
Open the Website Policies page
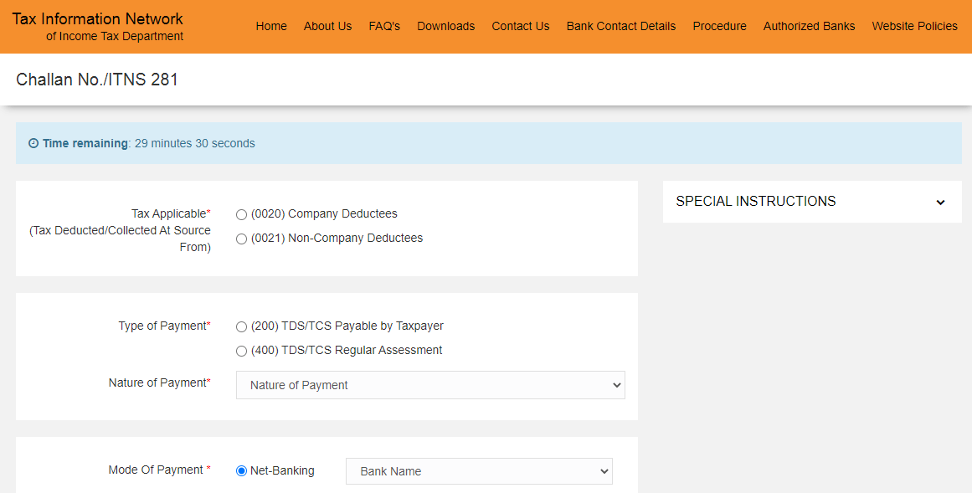[x=914, y=26]
